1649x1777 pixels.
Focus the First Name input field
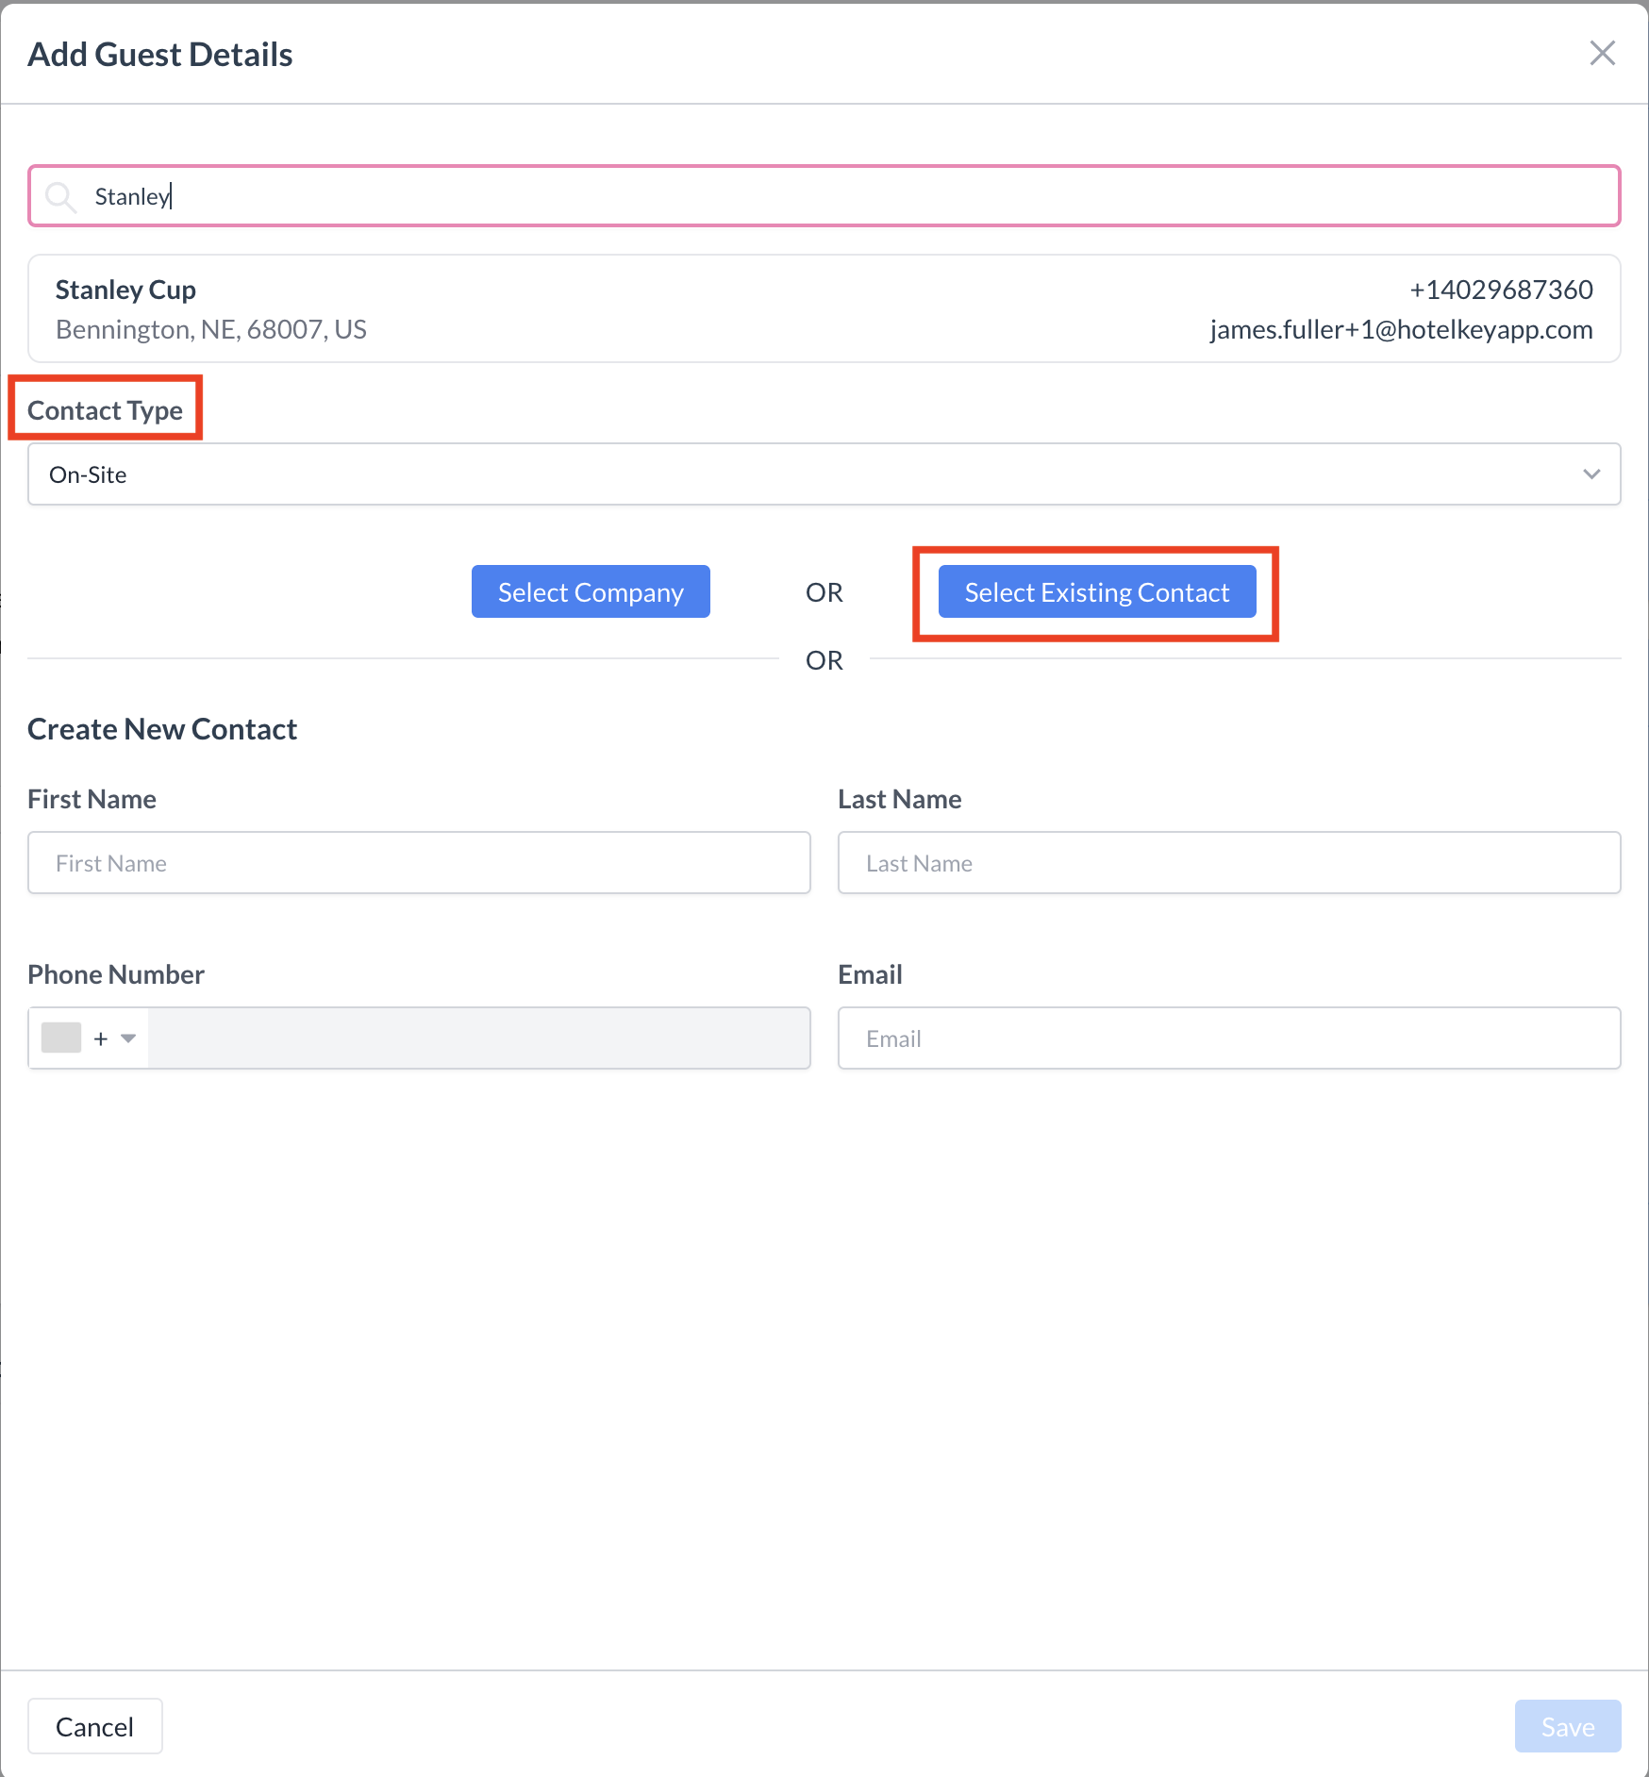pyautogui.click(x=419, y=863)
